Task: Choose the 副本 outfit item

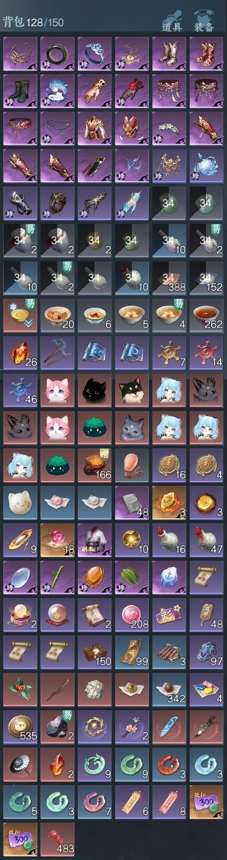Action: tap(95, 540)
